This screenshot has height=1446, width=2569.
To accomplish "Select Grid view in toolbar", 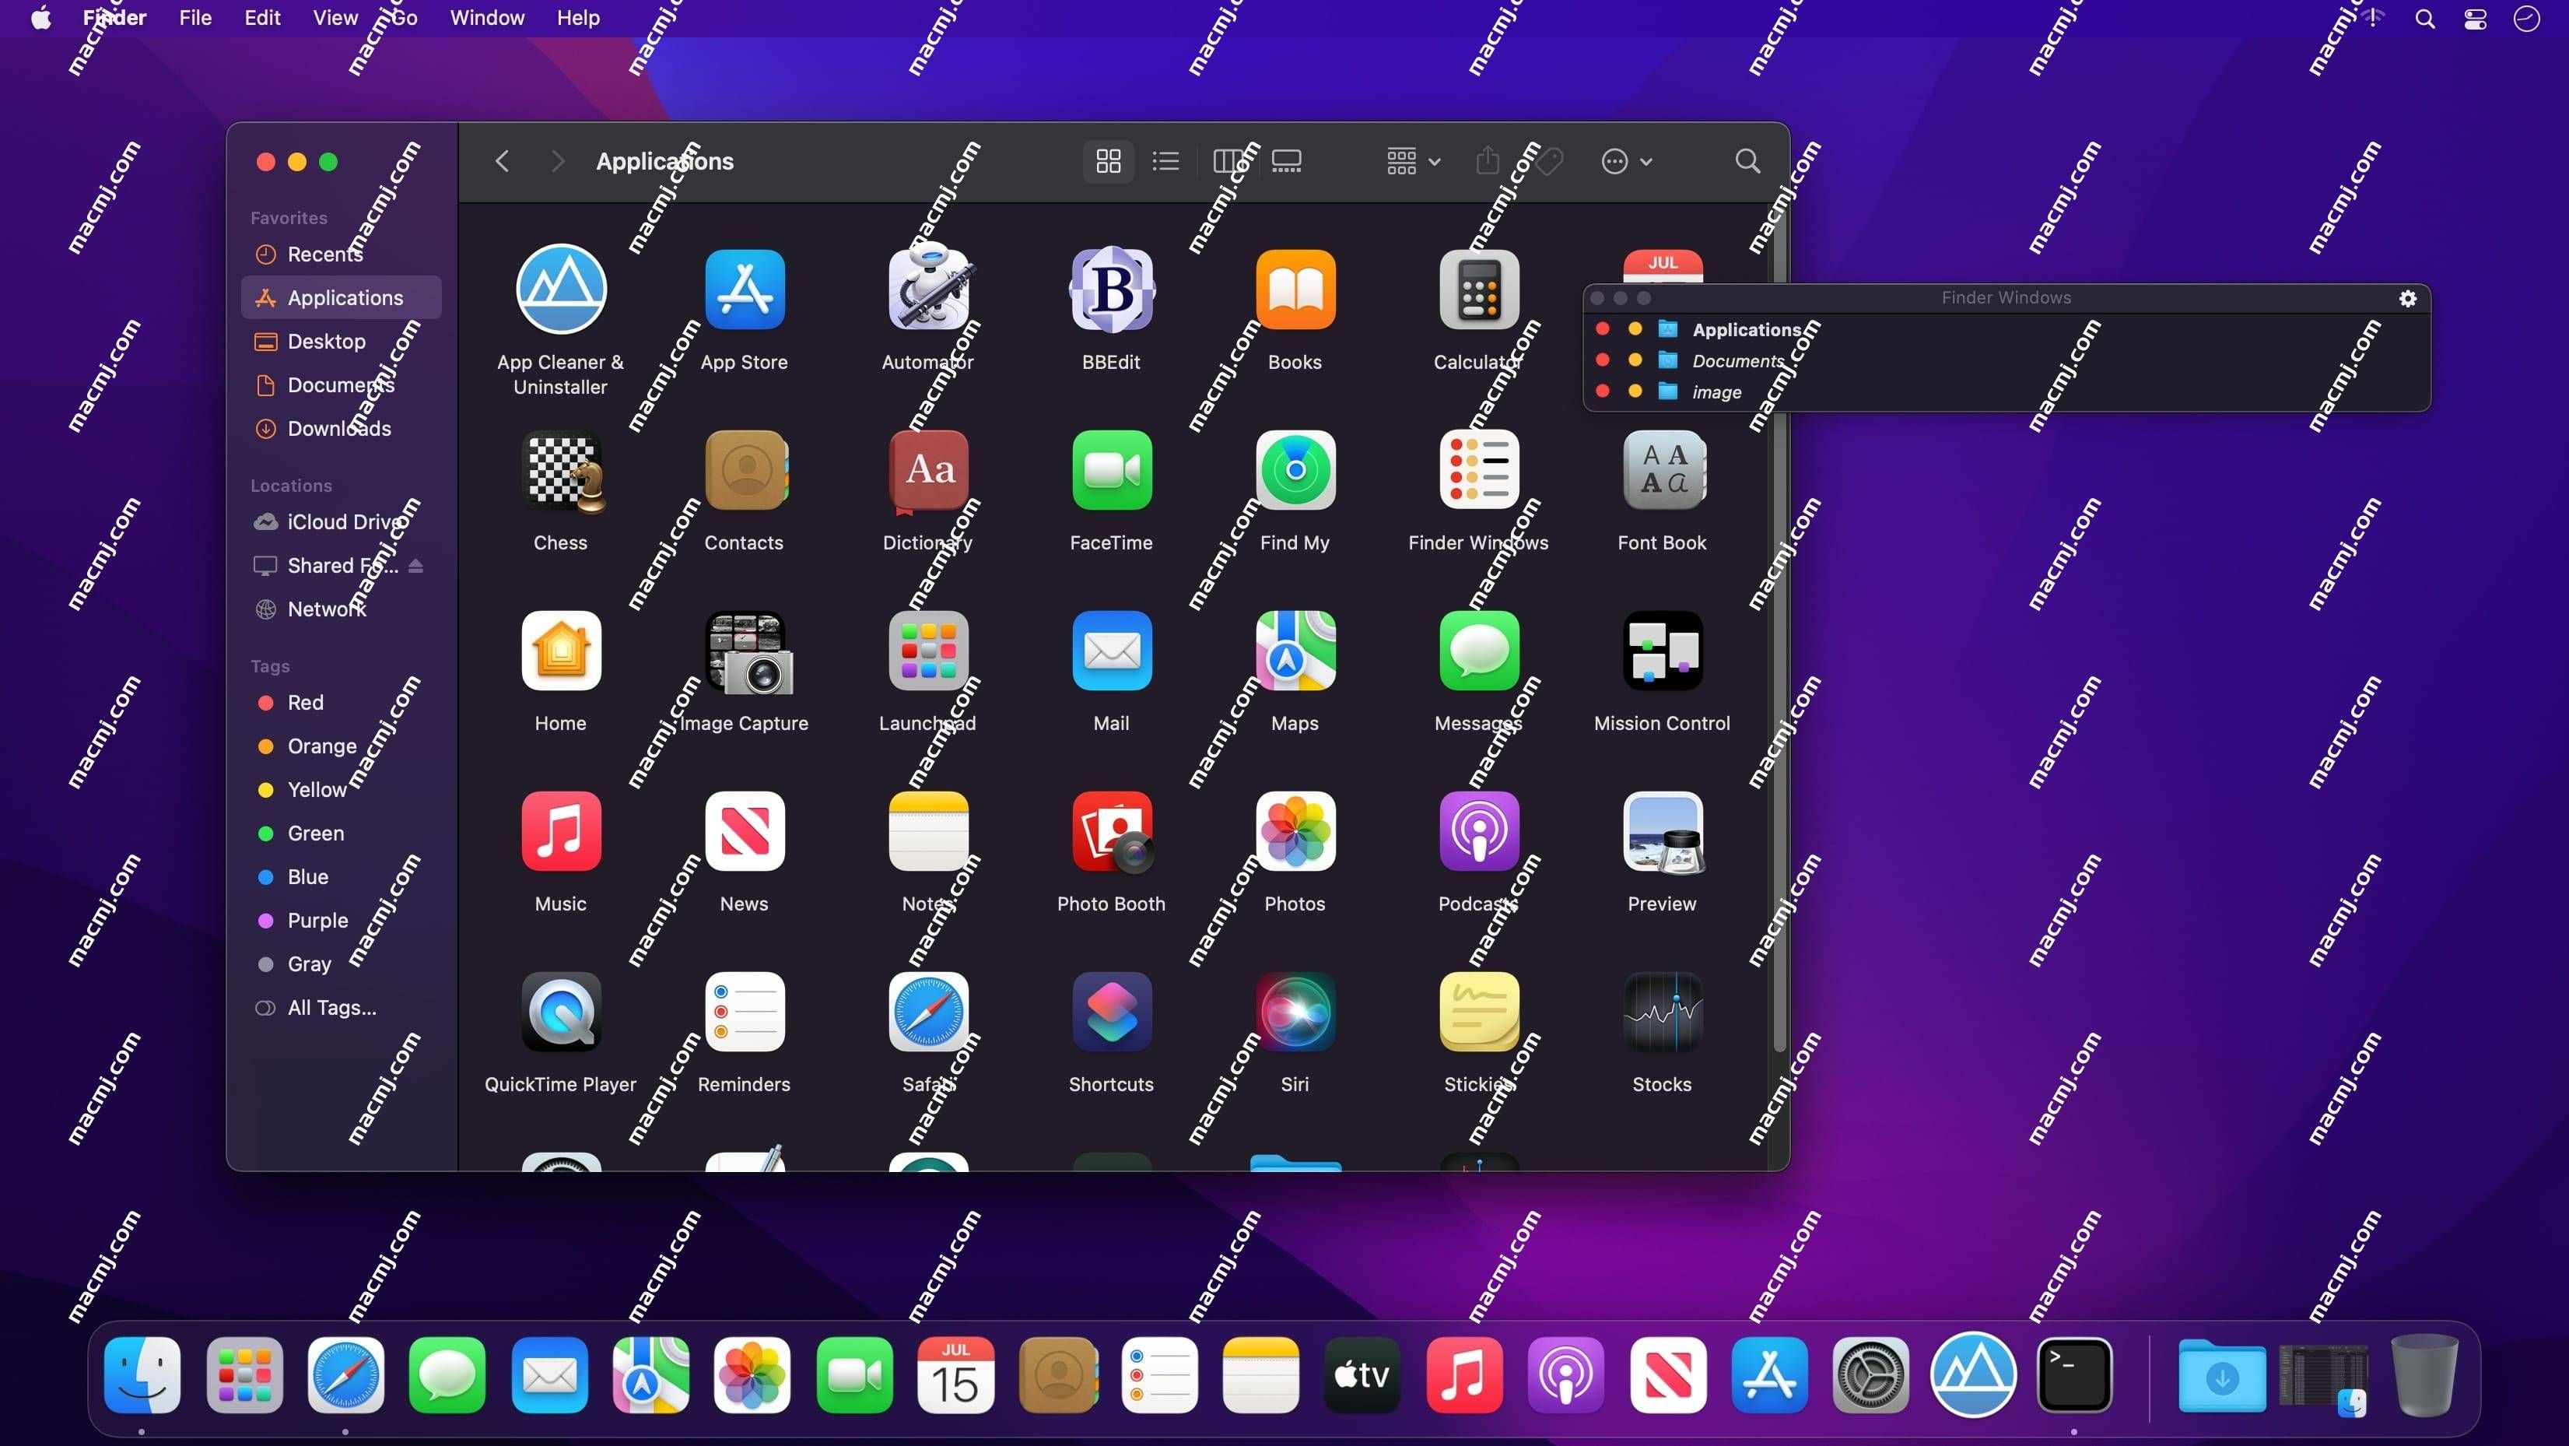I will [x=1106, y=160].
